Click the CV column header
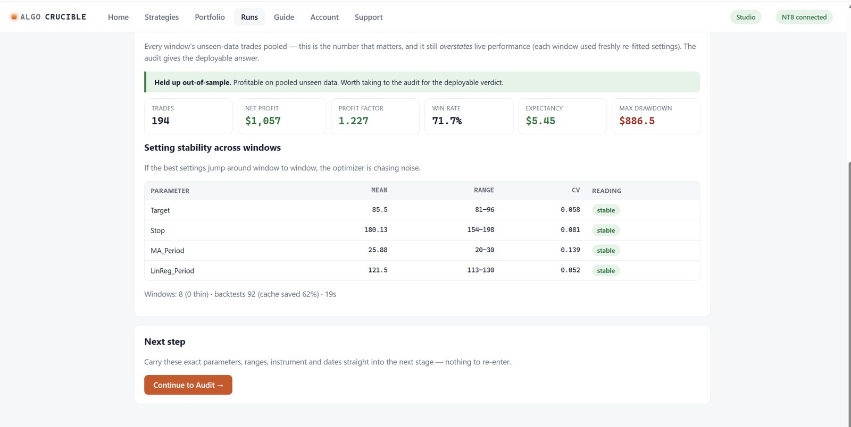Viewport: 851px width, 427px height. [x=575, y=190]
